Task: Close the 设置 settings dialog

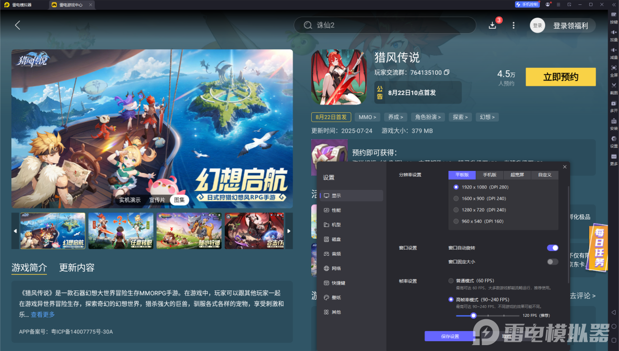Action: [565, 167]
